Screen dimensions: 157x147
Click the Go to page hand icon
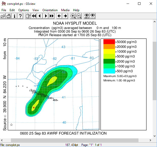tap(28, 16)
